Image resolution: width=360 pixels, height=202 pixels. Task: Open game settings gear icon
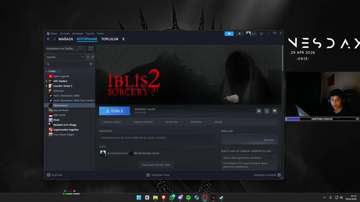tap(259, 111)
